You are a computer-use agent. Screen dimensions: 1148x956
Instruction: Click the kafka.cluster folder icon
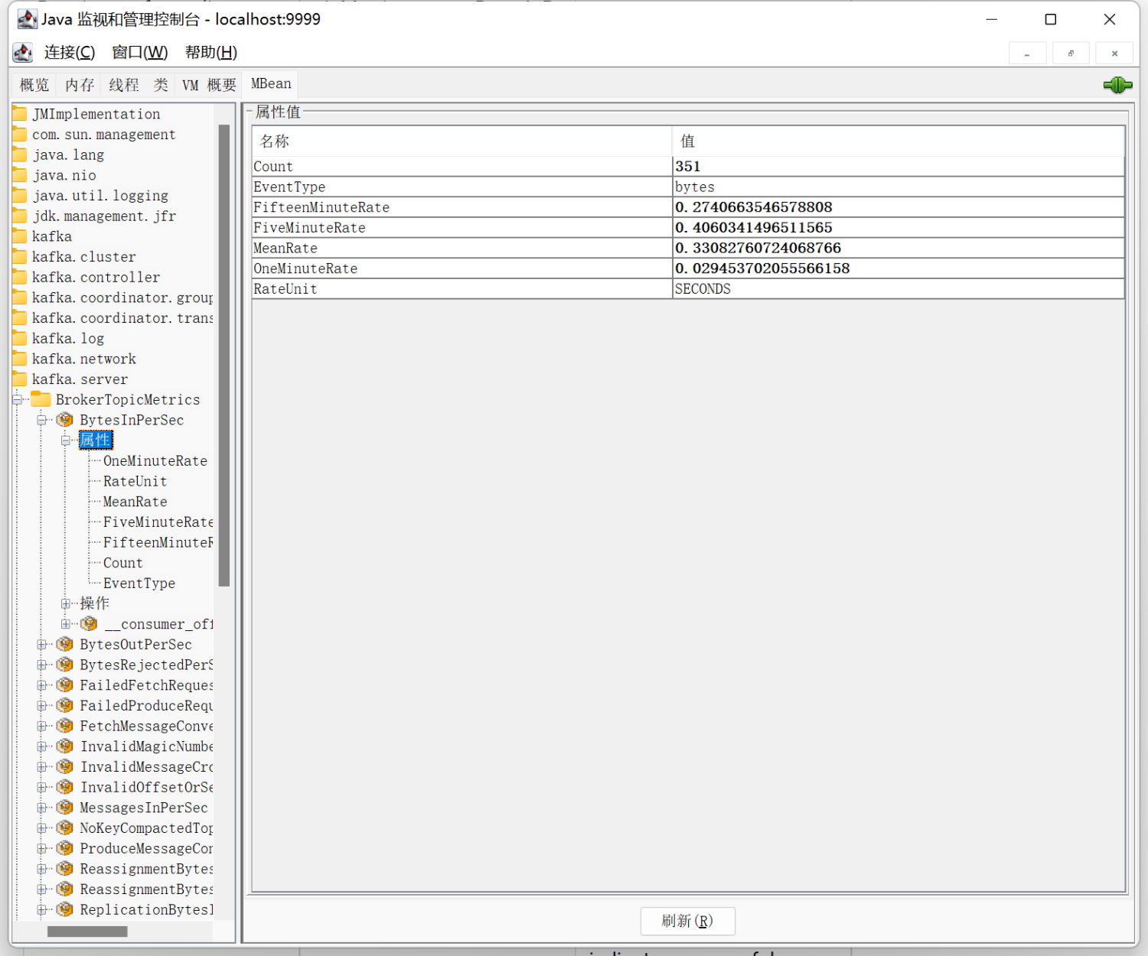(20, 257)
